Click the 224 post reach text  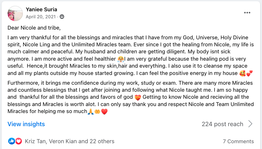pyautogui.click(x=222, y=124)
